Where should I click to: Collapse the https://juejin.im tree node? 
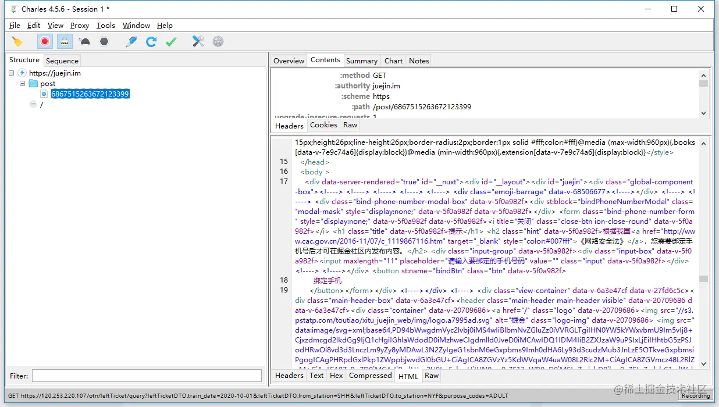(x=12, y=73)
